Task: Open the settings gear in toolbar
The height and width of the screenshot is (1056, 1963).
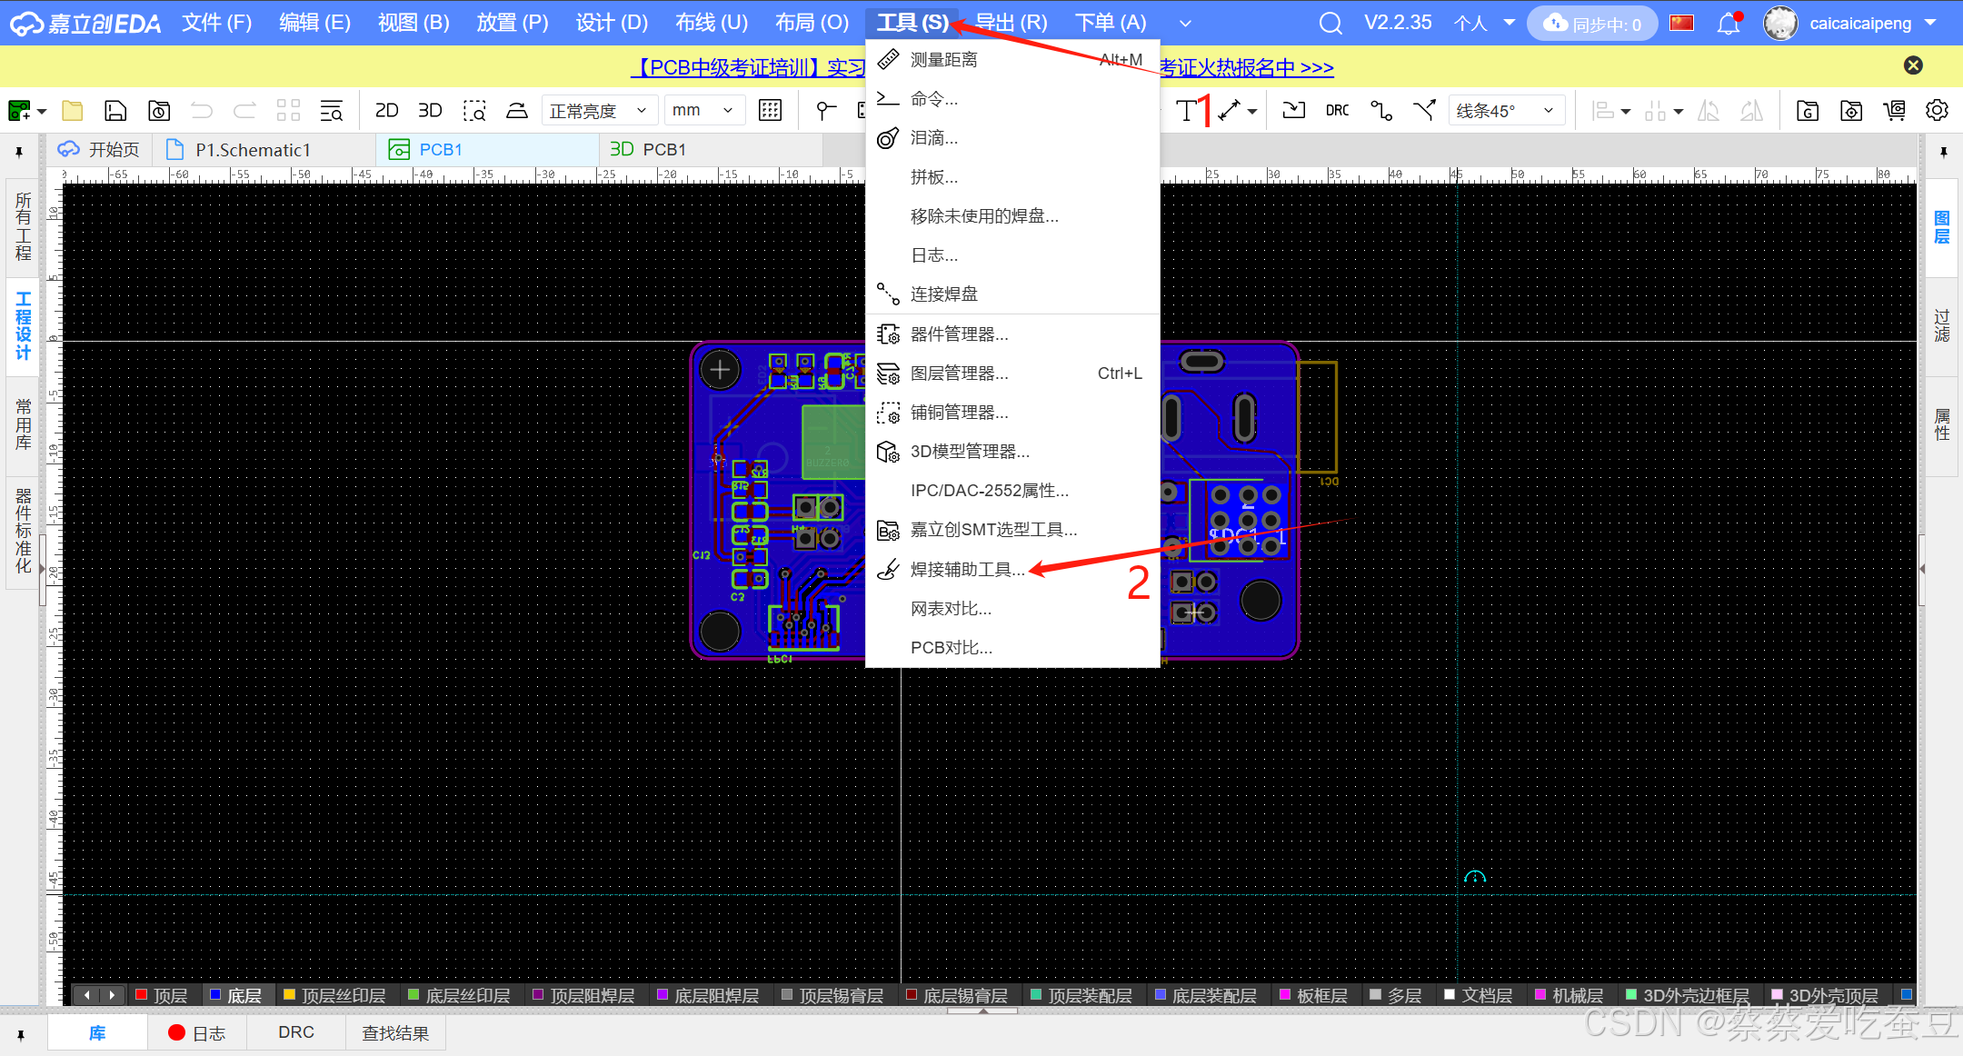Action: (1937, 111)
